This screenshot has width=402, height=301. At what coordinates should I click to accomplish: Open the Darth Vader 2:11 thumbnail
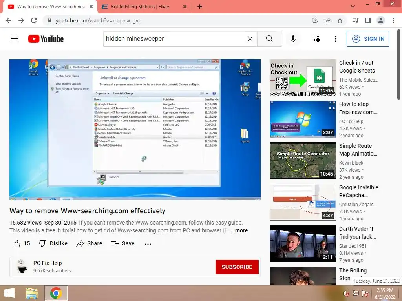tap(303, 243)
